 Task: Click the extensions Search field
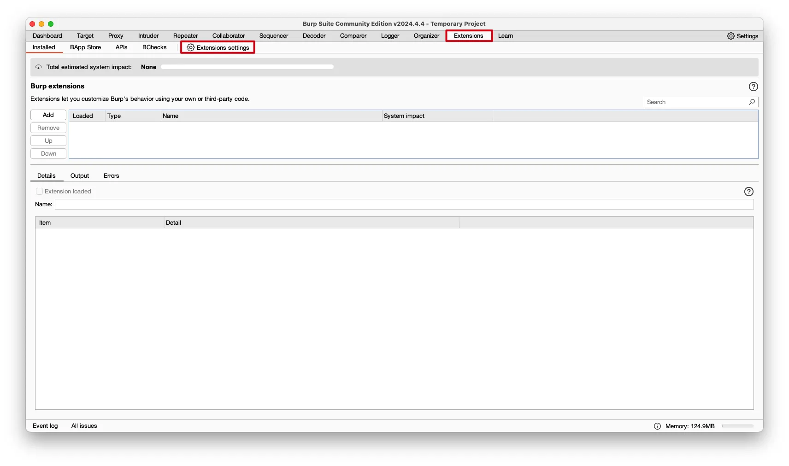(701, 102)
